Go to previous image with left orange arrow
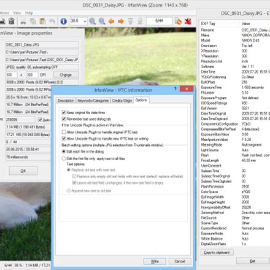Screen dimensions: 270x270 pos(112,21)
